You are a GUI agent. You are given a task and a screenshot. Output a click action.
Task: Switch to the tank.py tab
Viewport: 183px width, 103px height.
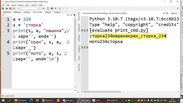(48, 12)
